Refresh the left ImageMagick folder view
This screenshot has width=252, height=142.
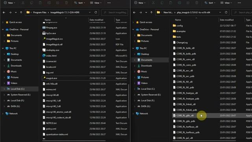[96, 12]
